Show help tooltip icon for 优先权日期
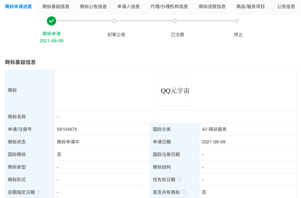Screen dimensions: 301x198 pos(179,180)
